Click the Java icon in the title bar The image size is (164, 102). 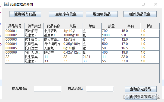(x=7, y=4)
